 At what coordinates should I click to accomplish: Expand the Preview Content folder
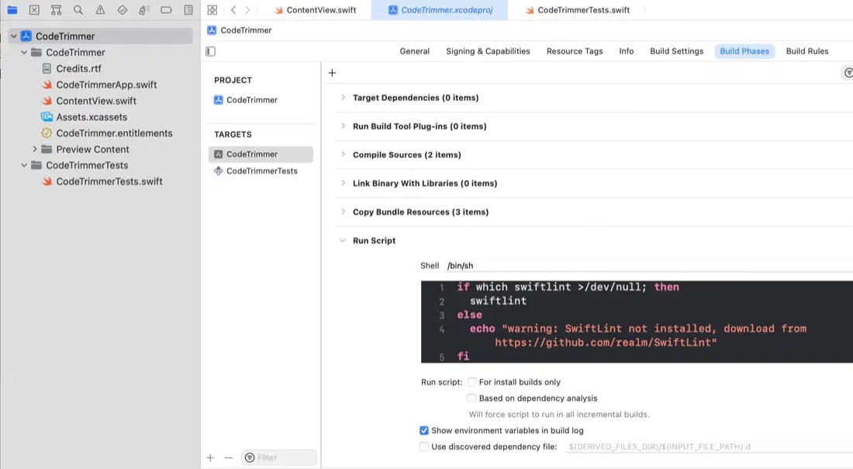point(35,149)
